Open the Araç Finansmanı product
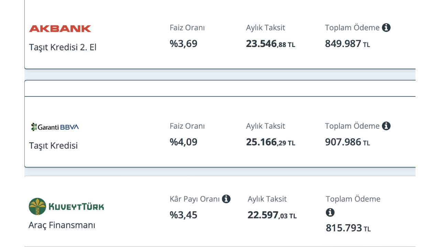This screenshot has width=440, height=247. pyautogui.click(x=62, y=225)
